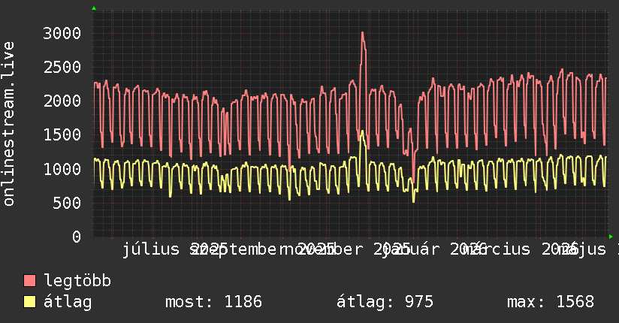Click the green arrow atop y-axis
The image size is (619, 323).
pyautogui.click(x=94, y=8)
